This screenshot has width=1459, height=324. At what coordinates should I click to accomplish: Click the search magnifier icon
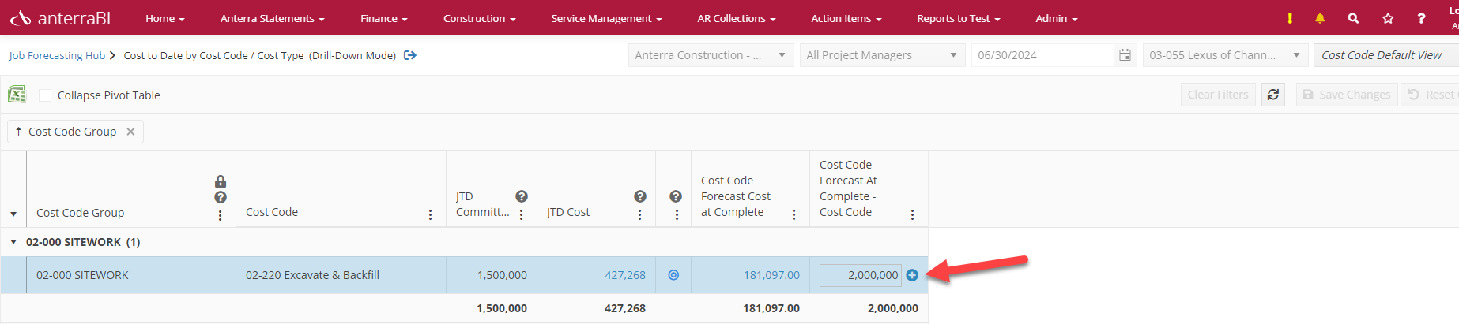click(x=1353, y=18)
